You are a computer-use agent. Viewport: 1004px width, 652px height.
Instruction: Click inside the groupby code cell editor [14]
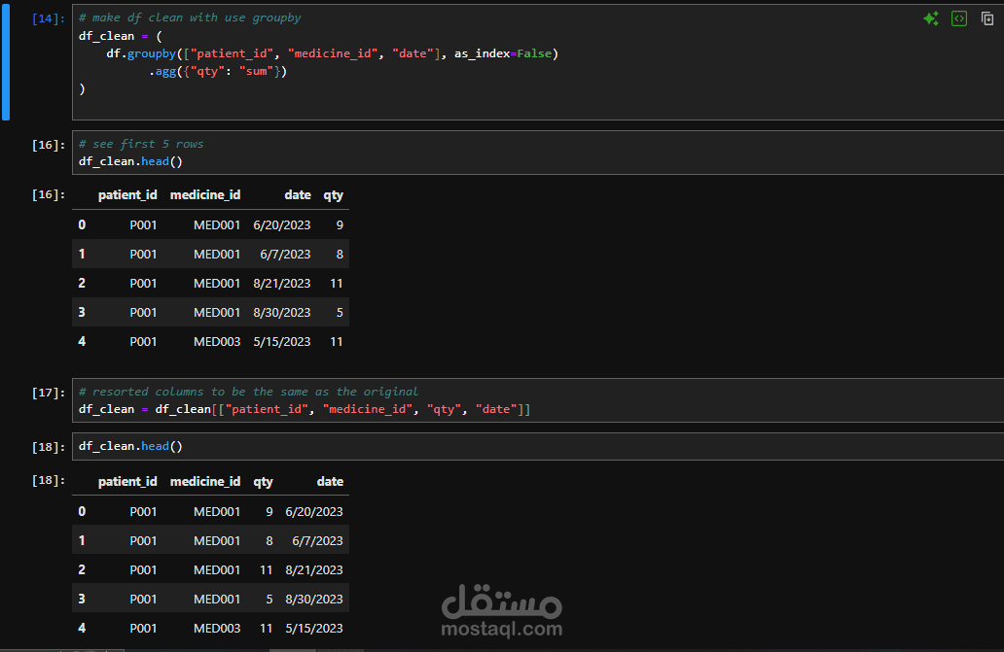(538, 62)
